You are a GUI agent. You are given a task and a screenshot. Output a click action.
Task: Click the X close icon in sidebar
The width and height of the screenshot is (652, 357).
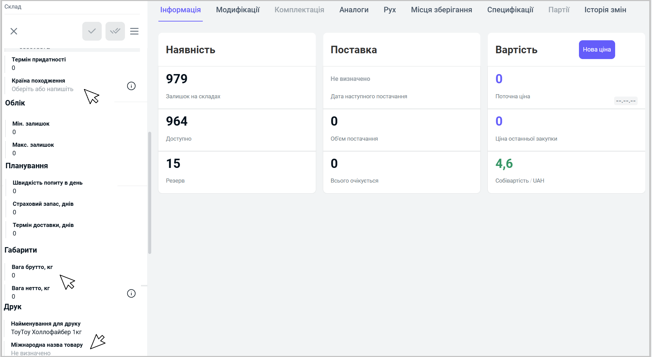(x=14, y=31)
